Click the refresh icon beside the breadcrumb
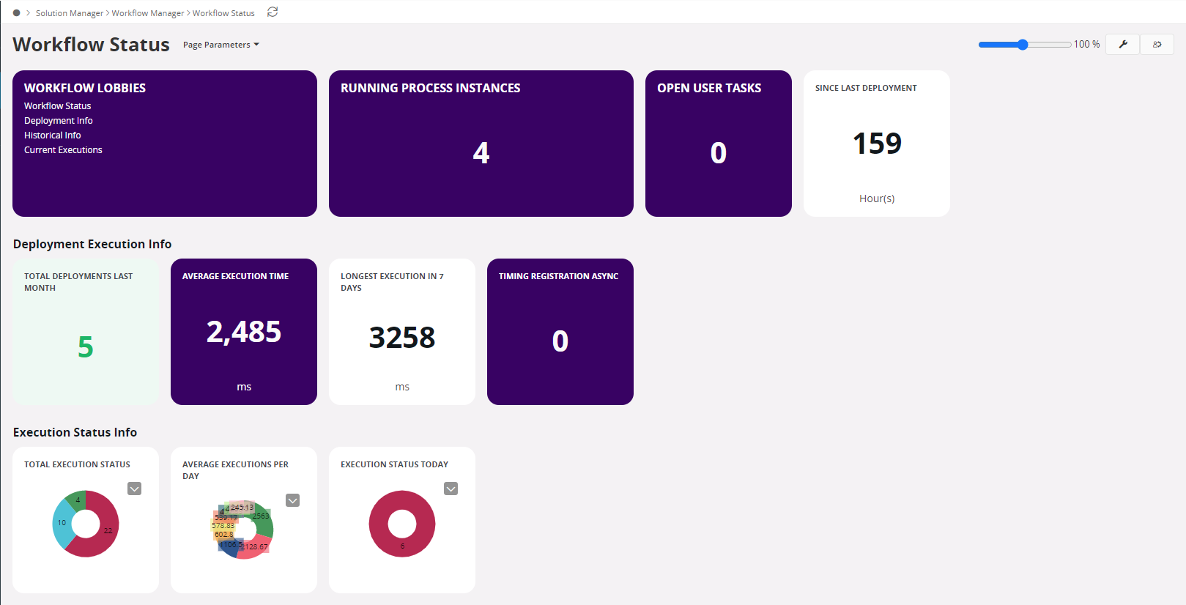 click(x=273, y=12)
